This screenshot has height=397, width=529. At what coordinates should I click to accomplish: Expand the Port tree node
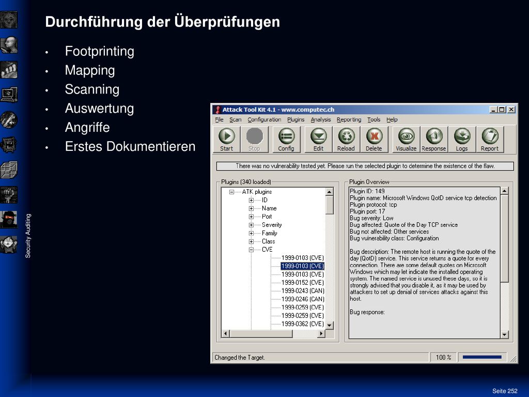click(x=252, y=217)
